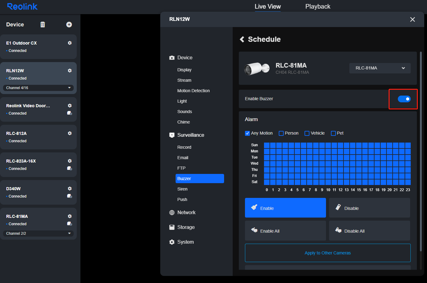Screen dimensions: 427x283
Task: Select the Disable eraser button
Action: tap(370, 208)
